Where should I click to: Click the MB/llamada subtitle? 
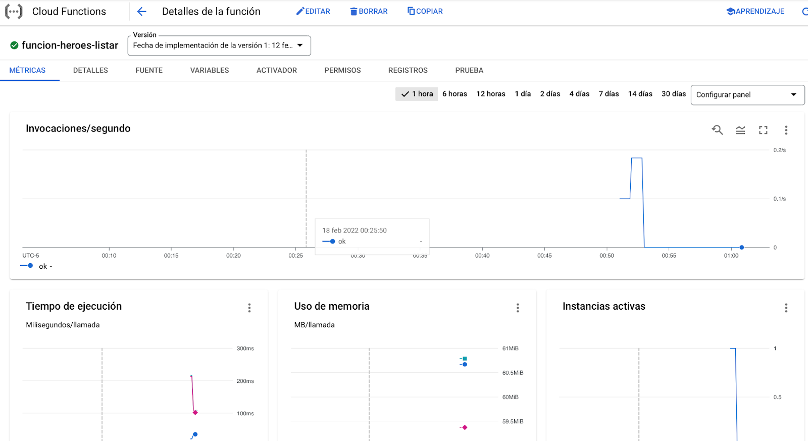pyautogui.click(x=315, y=325)
